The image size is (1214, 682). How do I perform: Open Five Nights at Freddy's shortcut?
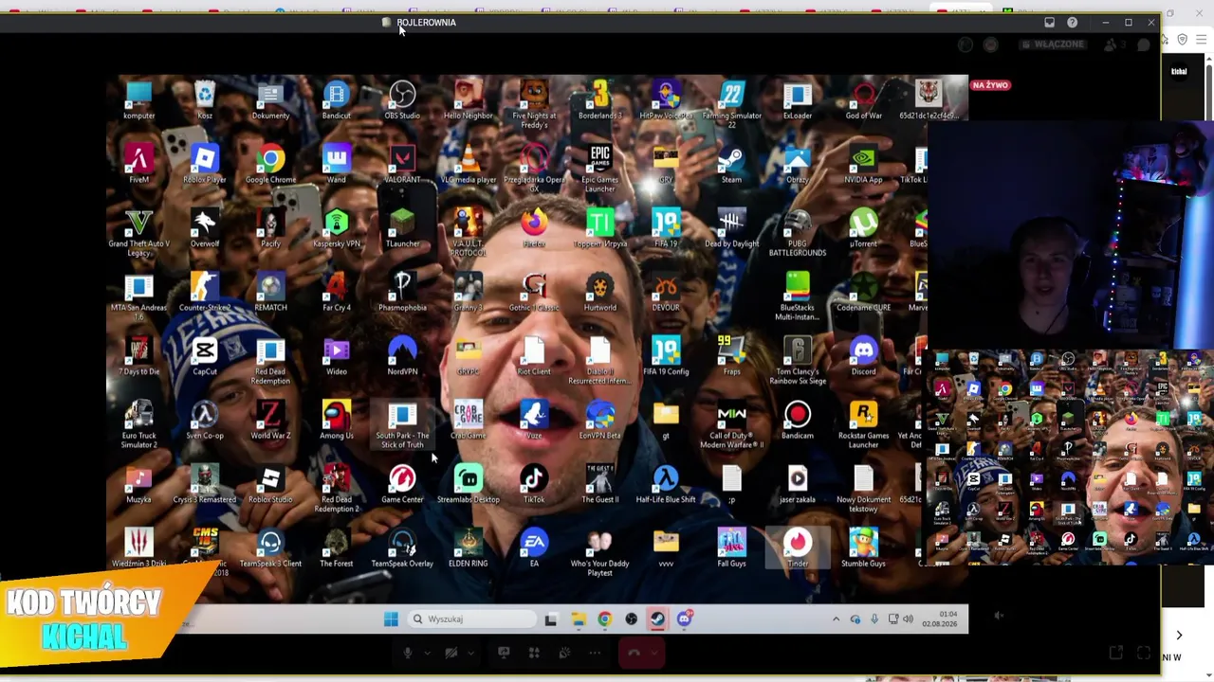pyautogui.click(x=534, y=105)
